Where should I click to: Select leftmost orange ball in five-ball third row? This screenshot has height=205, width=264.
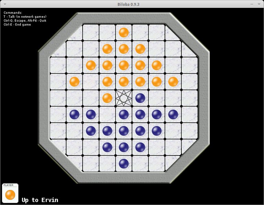pos(91,65)
